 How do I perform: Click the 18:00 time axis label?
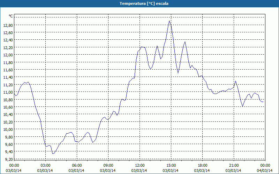[203, 166]
